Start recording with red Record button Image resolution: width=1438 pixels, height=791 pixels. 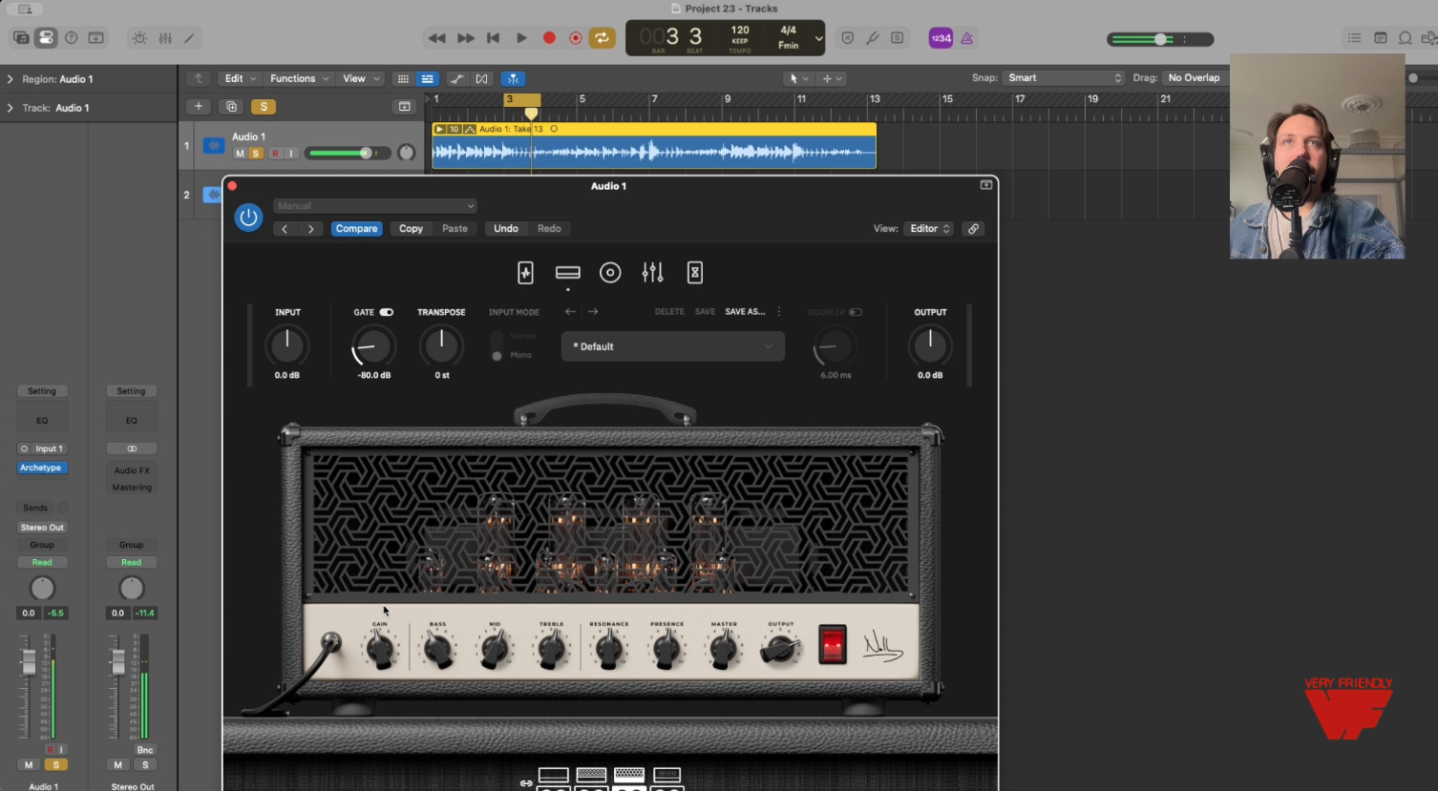point(549,38)
